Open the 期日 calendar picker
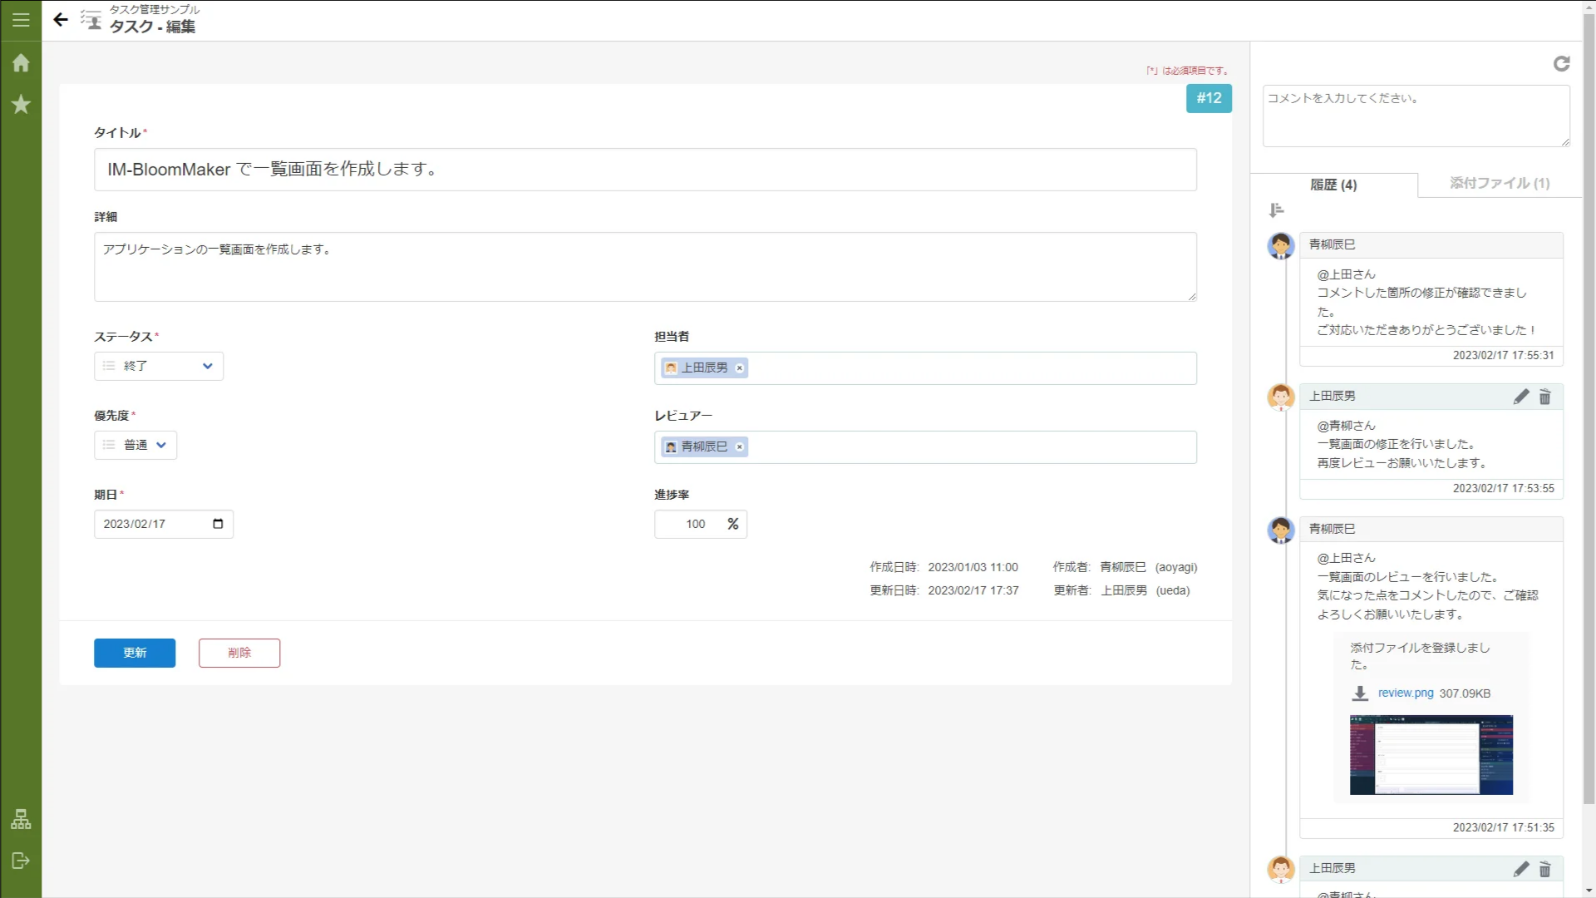1596x898 pixels. 218,524
